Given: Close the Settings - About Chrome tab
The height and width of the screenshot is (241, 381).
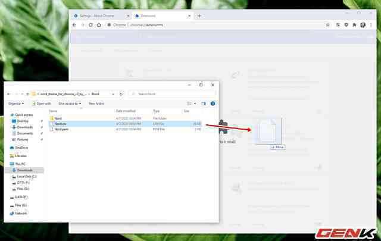Looking at the screenshot, I should (128, 16).
